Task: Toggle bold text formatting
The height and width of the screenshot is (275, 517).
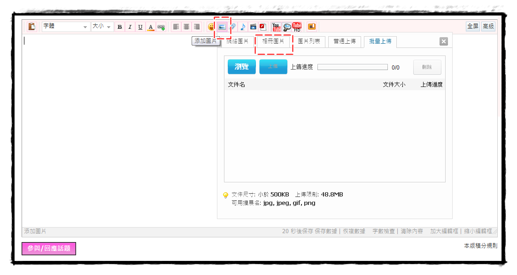Action: (x=120, y=27)
